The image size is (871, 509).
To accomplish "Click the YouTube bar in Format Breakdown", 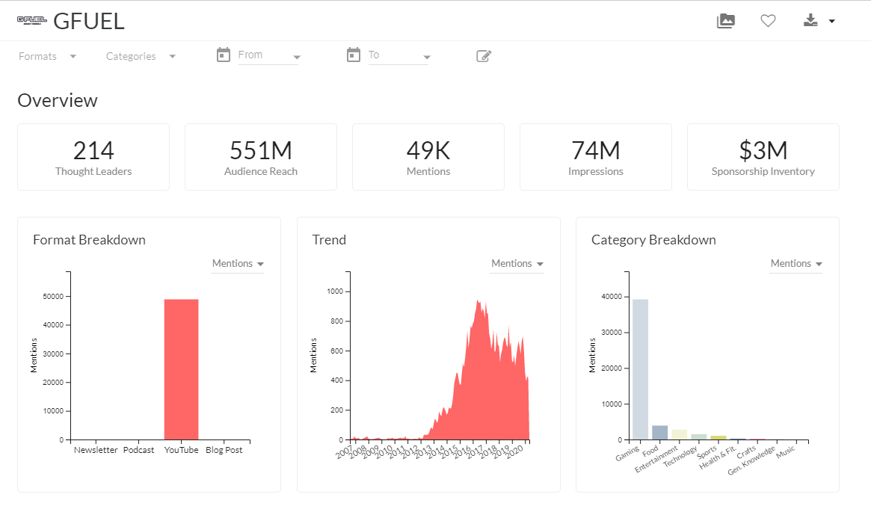I will pyautogui.click(x=181, y=370).
